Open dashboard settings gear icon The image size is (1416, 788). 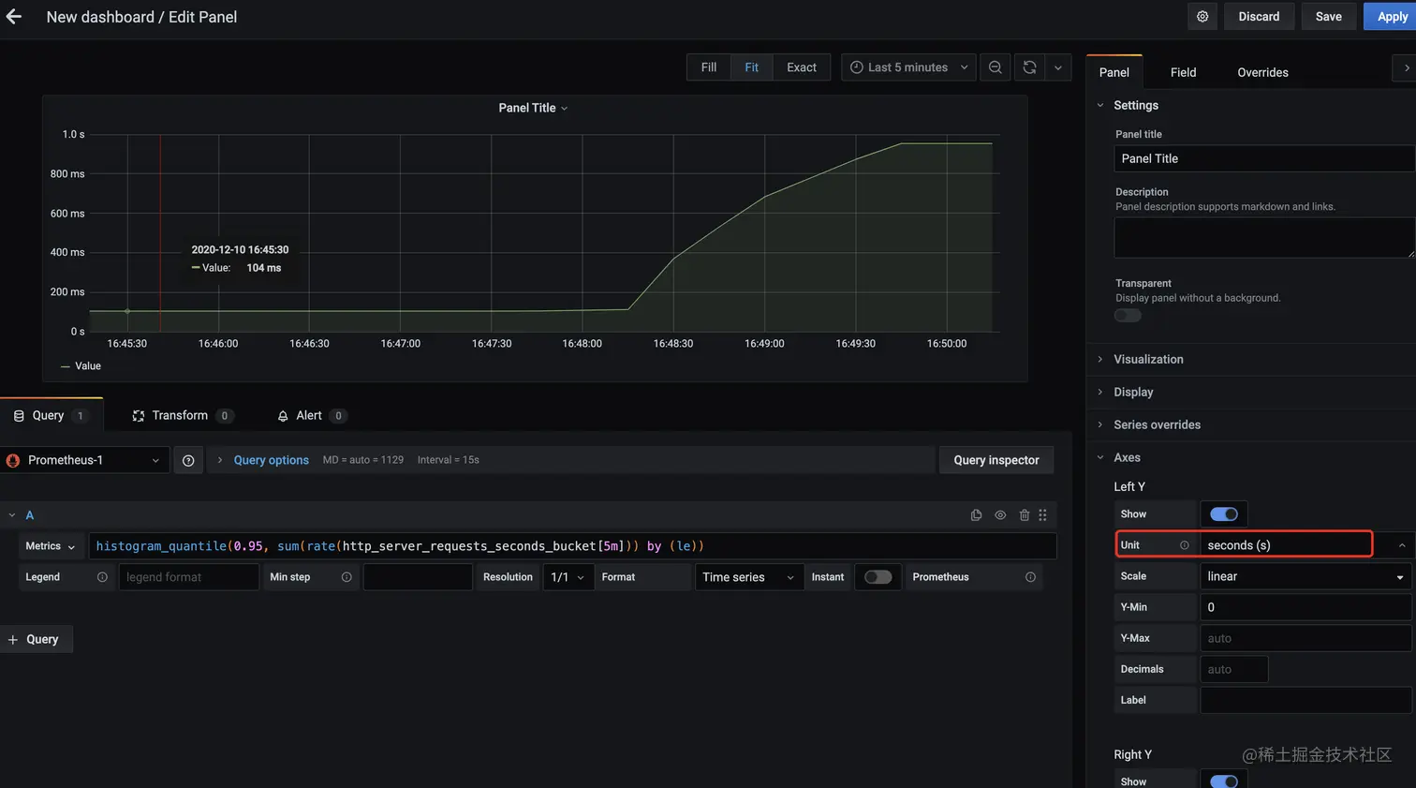click(1202, 16)
